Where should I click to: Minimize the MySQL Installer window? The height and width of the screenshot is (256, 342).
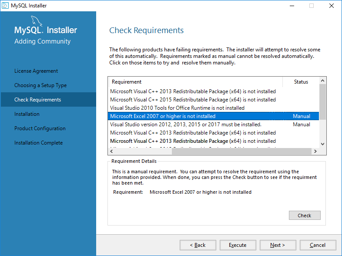(292, 6)
